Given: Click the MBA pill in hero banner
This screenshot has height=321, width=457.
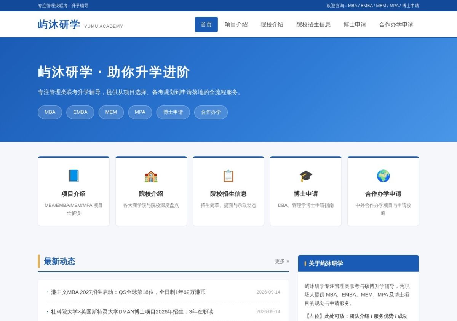Looking at the screenshot, I should tap(50, 112).
